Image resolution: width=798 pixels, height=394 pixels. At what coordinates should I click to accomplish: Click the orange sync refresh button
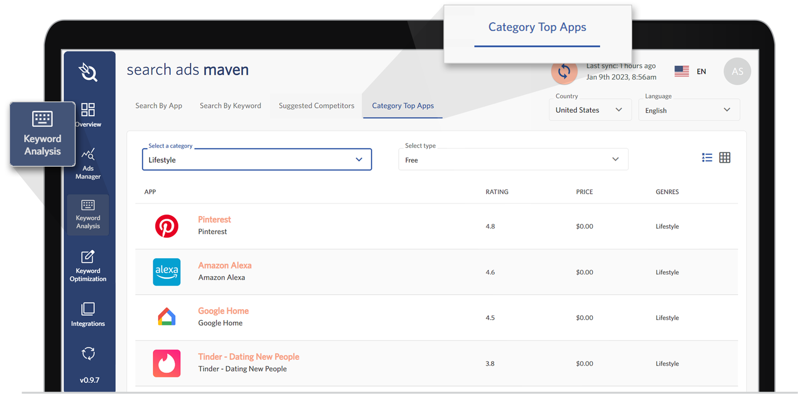(x=564, y=71)
